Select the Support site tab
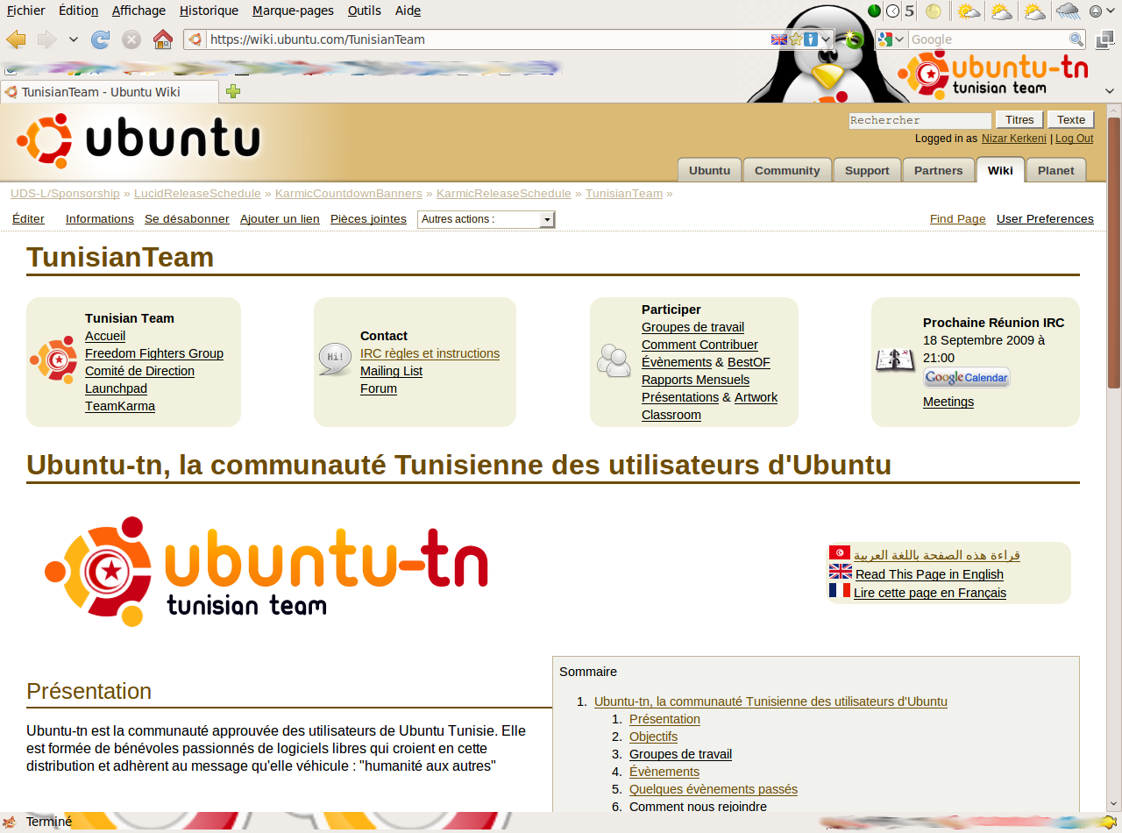This screenshot has height=833, width=1122. 867,170
